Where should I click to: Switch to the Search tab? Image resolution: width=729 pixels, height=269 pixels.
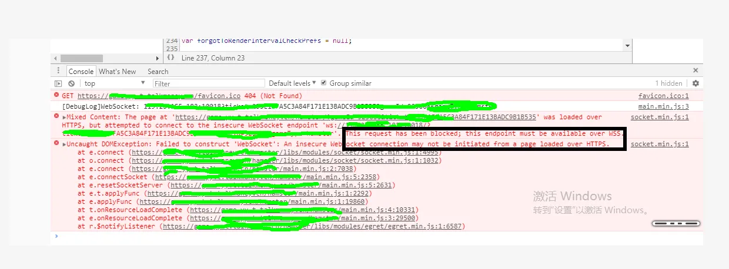[158, 71]
